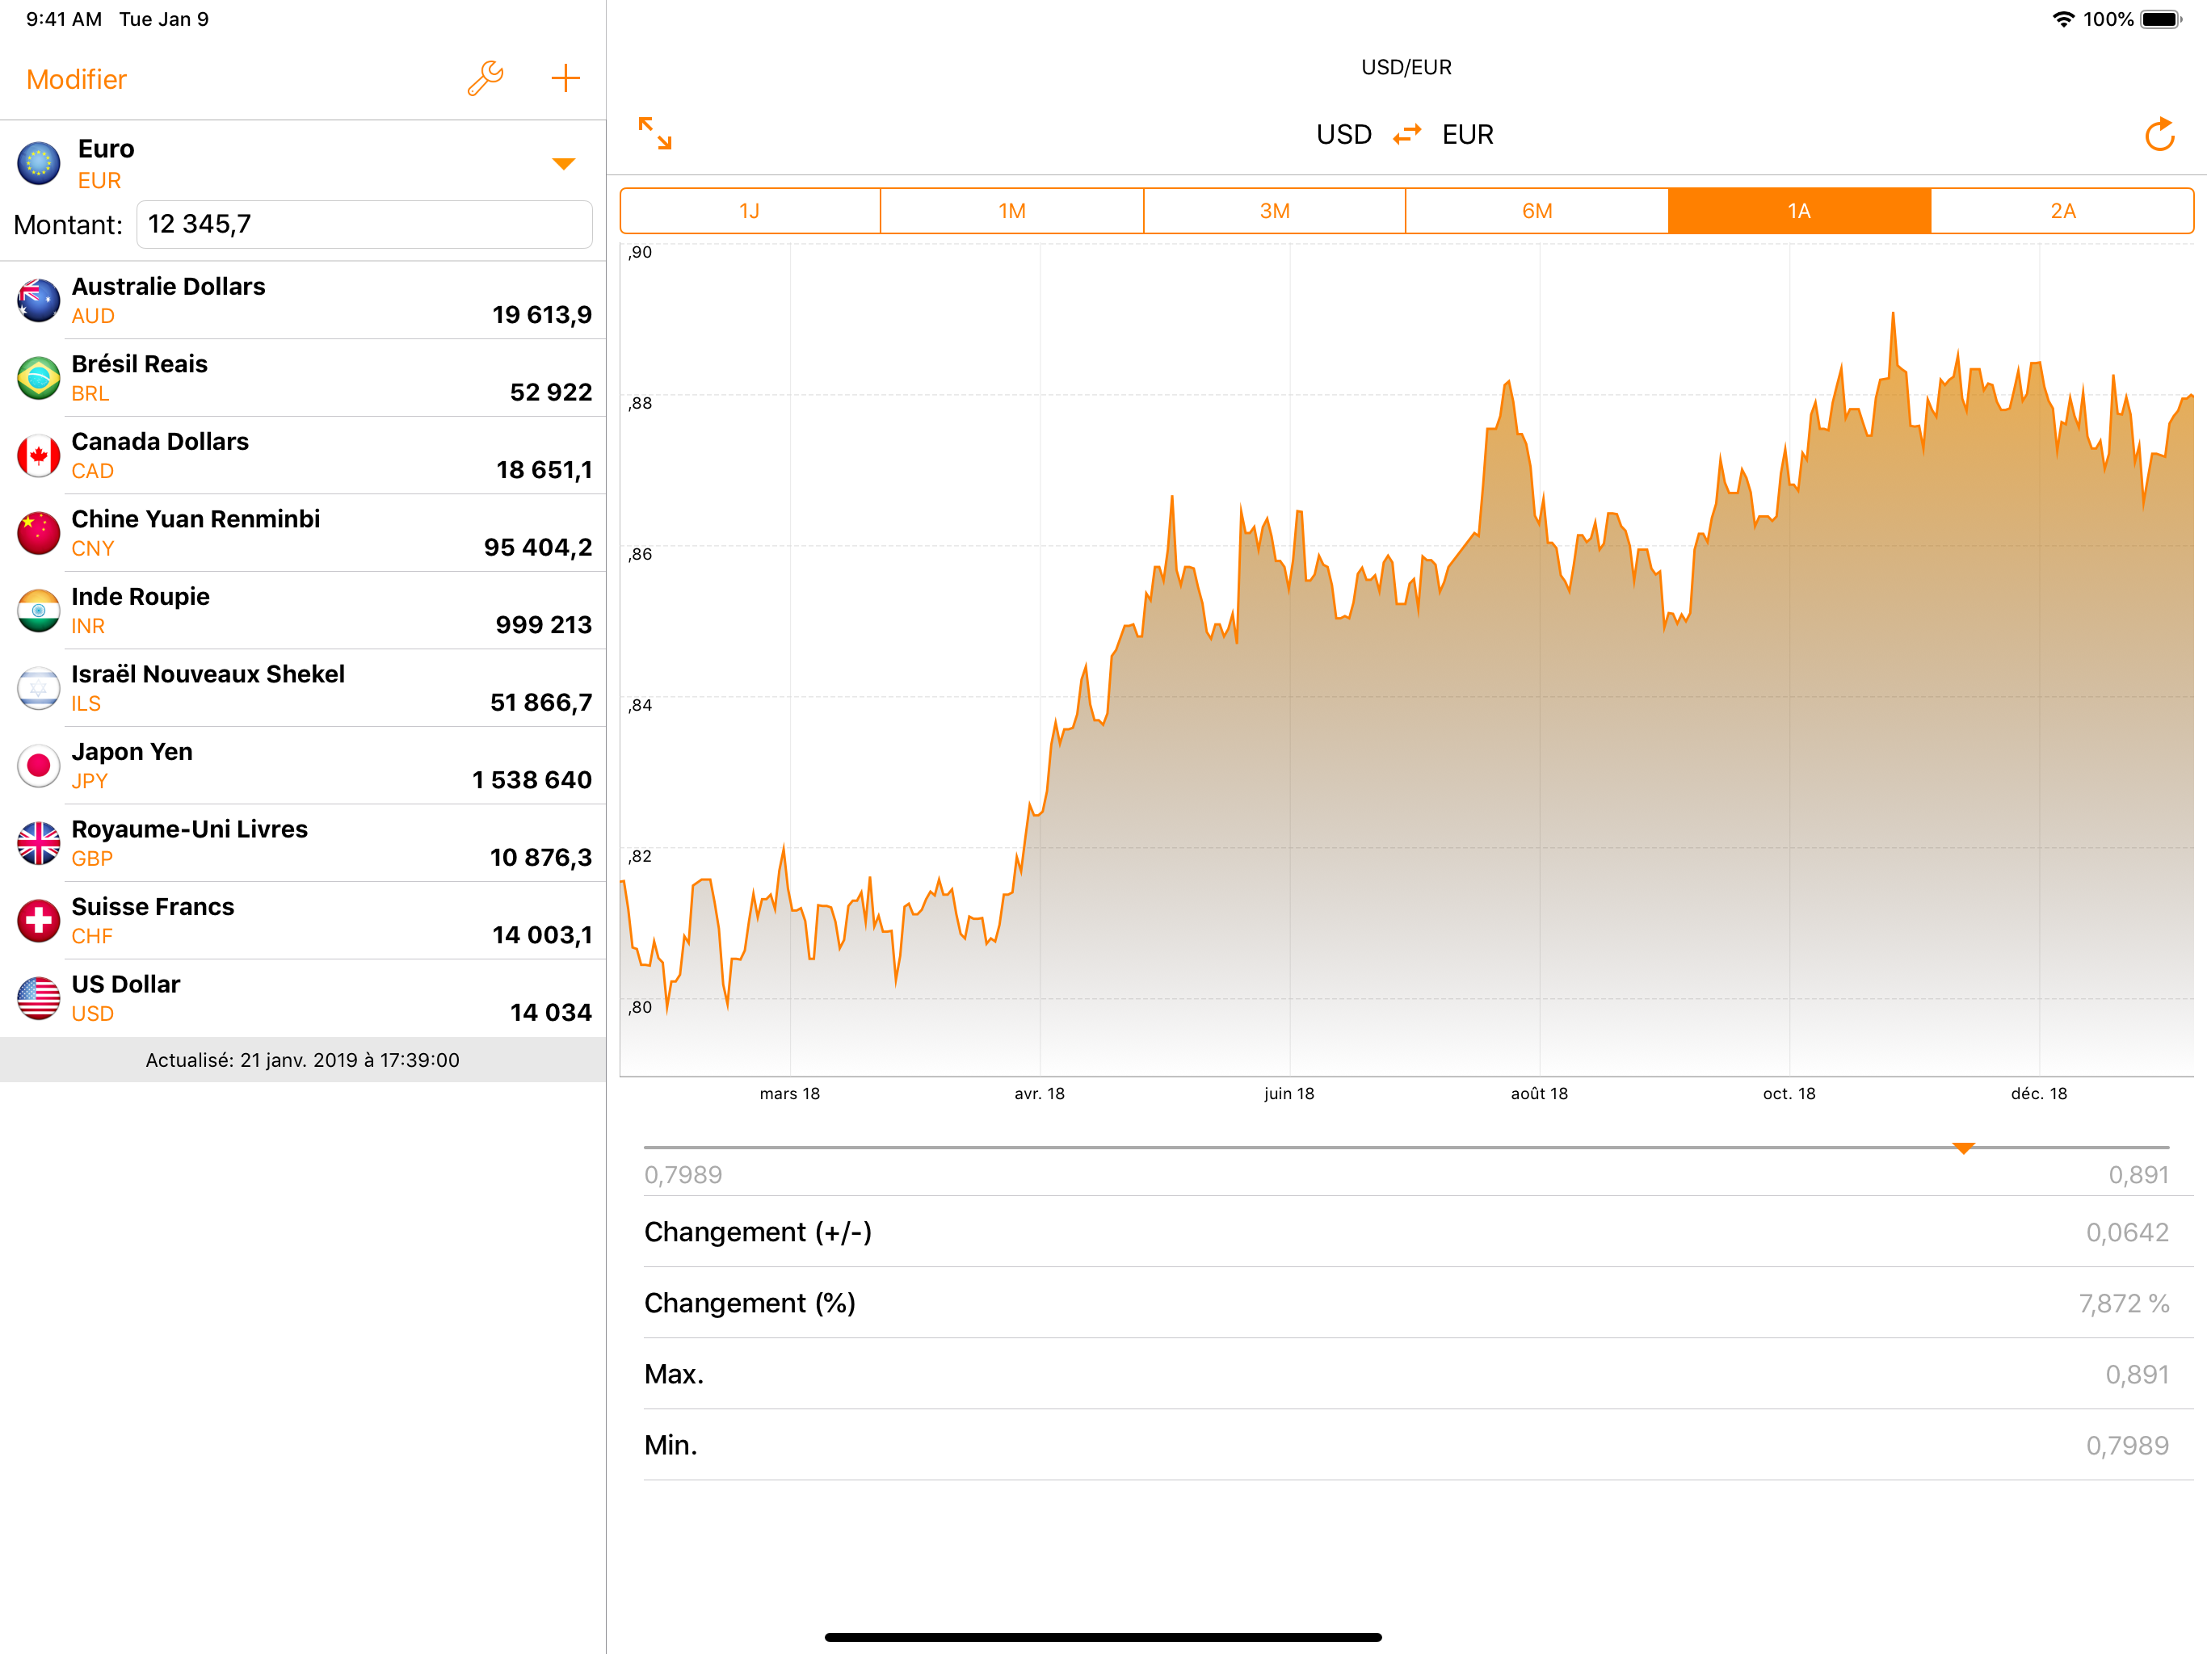Select the 1J chart period
The height and width of the screenshot is (1654, 2207).
pos(750,212)
